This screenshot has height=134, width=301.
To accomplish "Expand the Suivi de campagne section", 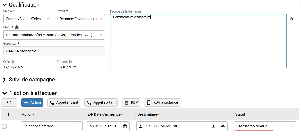I will pyautogui.click(x=4, y=80).
